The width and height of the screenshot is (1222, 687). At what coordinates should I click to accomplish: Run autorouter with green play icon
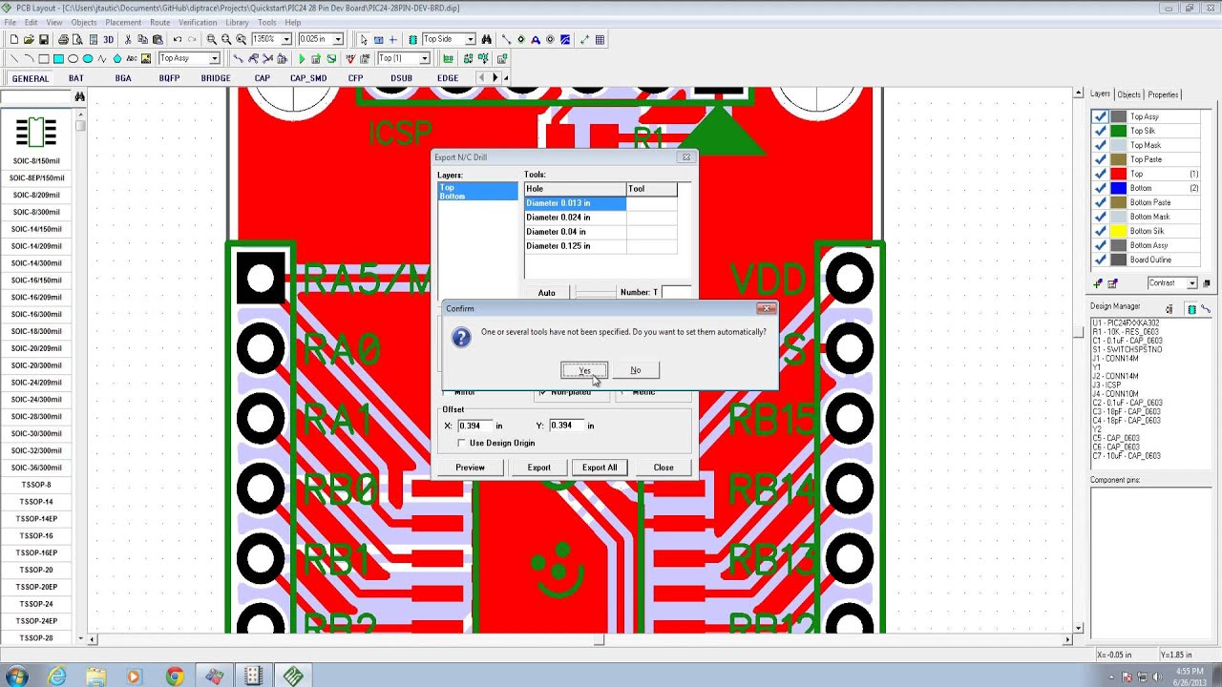point(302,58)
